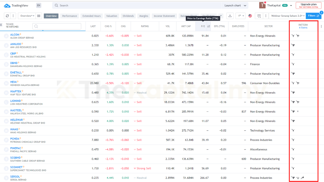Expand the Overview* column set dropdown

coord(27,16)
